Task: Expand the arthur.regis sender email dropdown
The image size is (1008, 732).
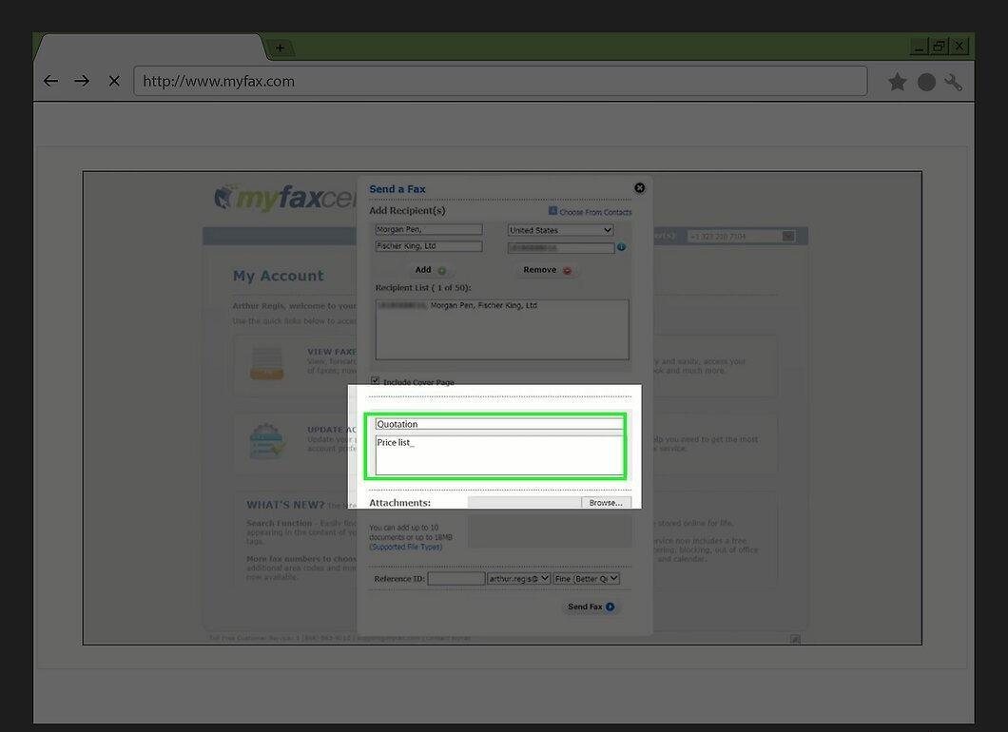Action: (x=518, y=578)
